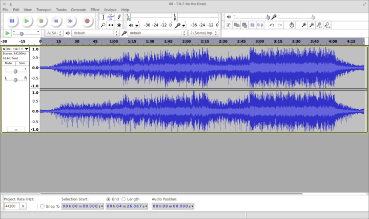This screenshot has height=219, width=369.
Task: Open the Analyze menu
Action: point(110,10)
